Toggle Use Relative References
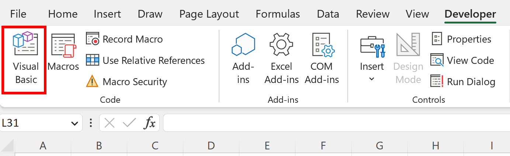 [145, 60]
